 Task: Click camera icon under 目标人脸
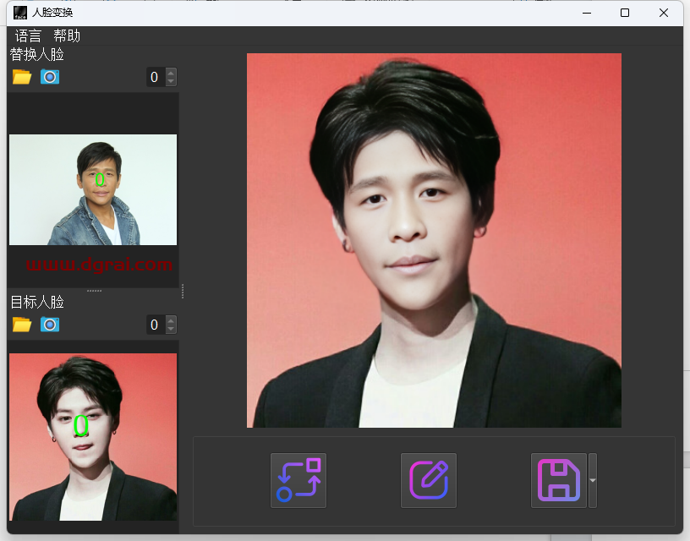[50, 325]
